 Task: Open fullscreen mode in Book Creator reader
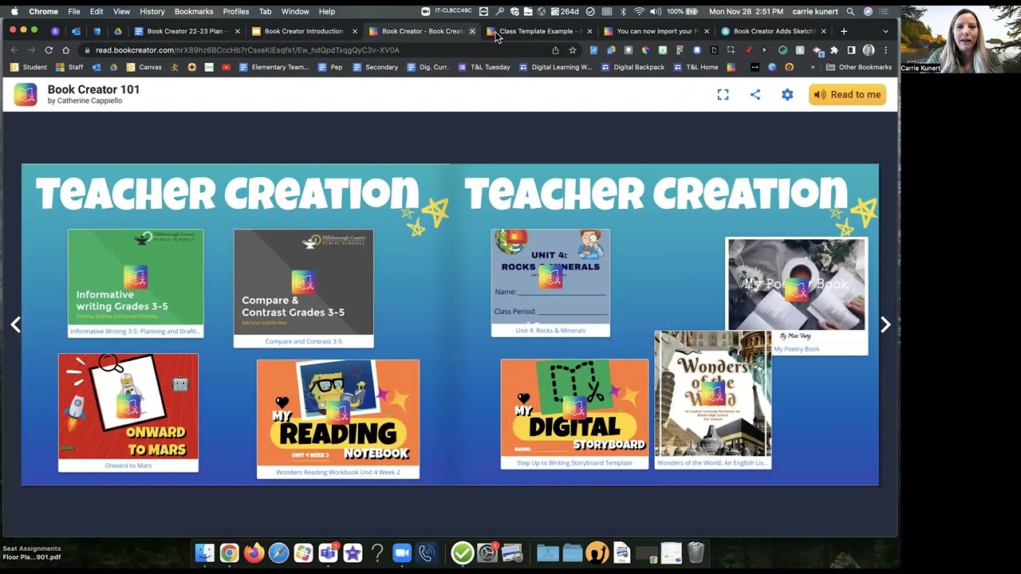[723, 94]
